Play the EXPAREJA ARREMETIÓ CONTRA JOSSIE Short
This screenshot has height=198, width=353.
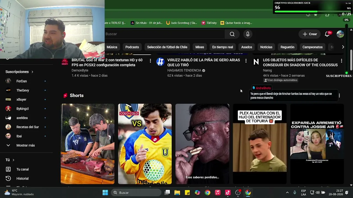pos(317,144)
